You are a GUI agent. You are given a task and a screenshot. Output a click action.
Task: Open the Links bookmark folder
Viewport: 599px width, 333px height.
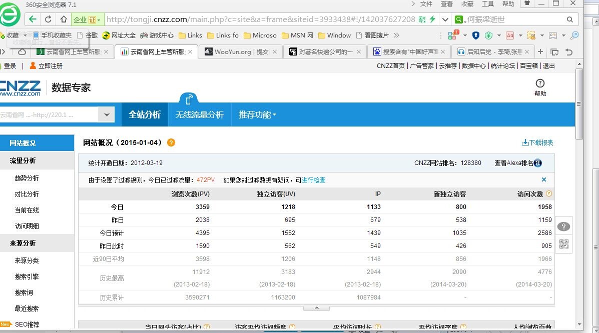click(x=190, y=35)
